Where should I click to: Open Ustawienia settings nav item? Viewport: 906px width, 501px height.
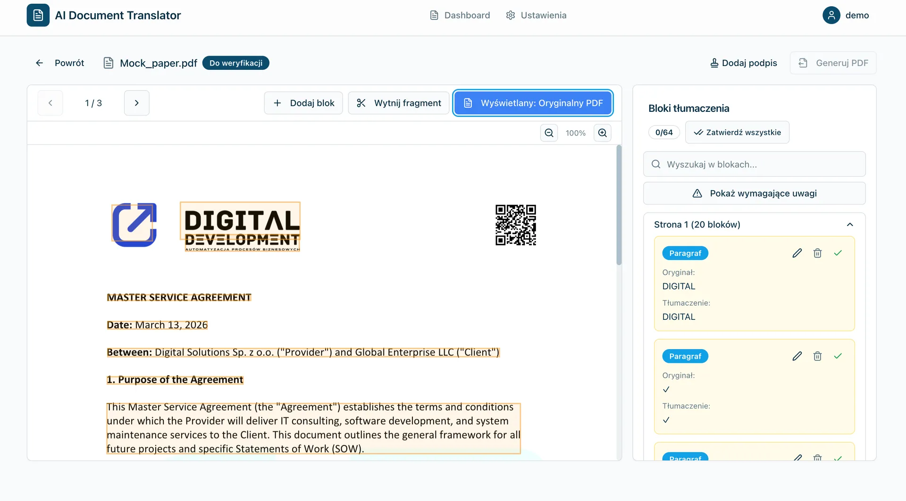click(536, 15)
